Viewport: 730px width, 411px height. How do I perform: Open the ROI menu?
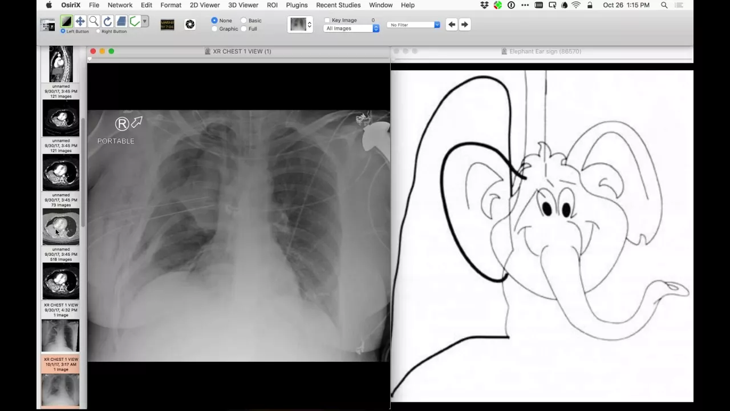click(x=272, y=5)
